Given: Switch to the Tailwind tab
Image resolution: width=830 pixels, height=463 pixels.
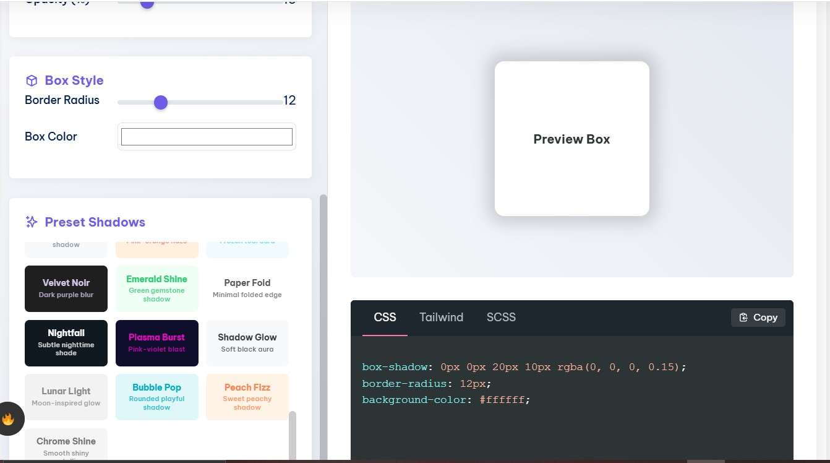Looking at the screenshot, I should [x=441, y=317].
